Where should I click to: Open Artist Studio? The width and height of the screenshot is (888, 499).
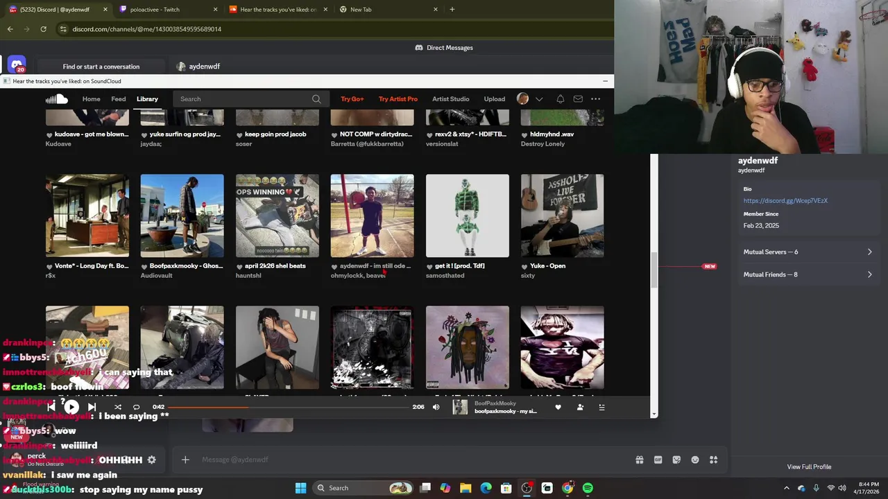(x=450, y=99)
